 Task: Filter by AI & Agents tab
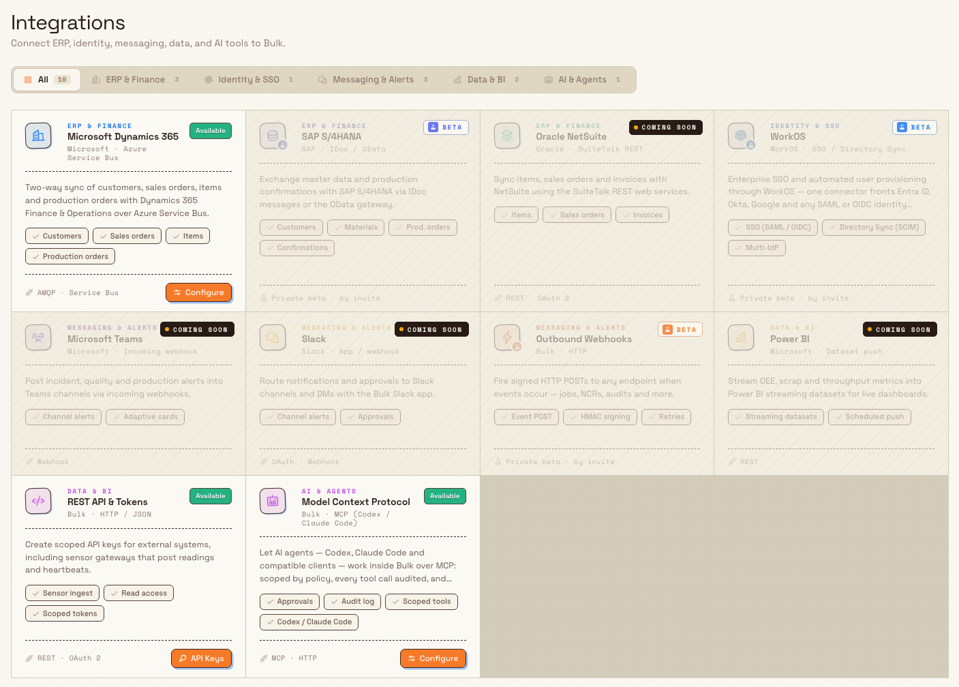(x=583, y=80)
